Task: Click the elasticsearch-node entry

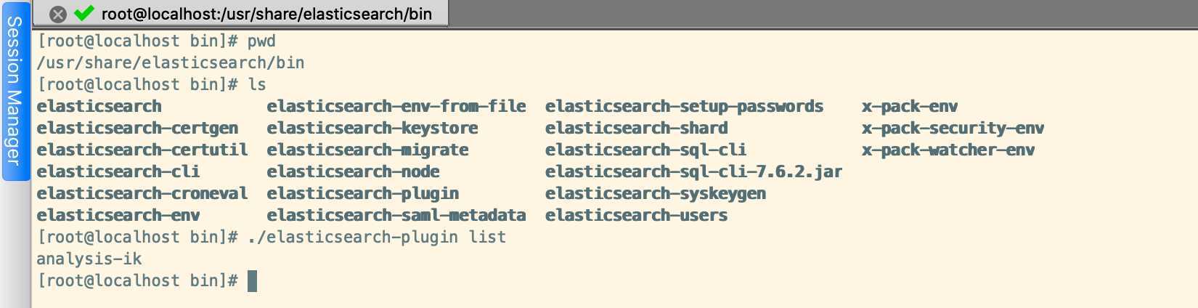Action: (353, 172)
